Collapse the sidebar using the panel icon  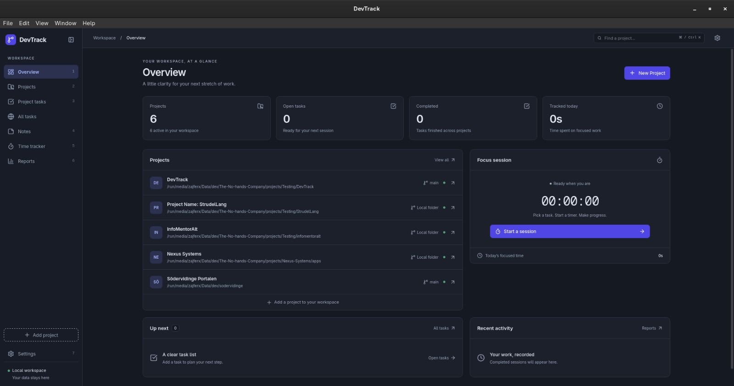click(71, 40)
